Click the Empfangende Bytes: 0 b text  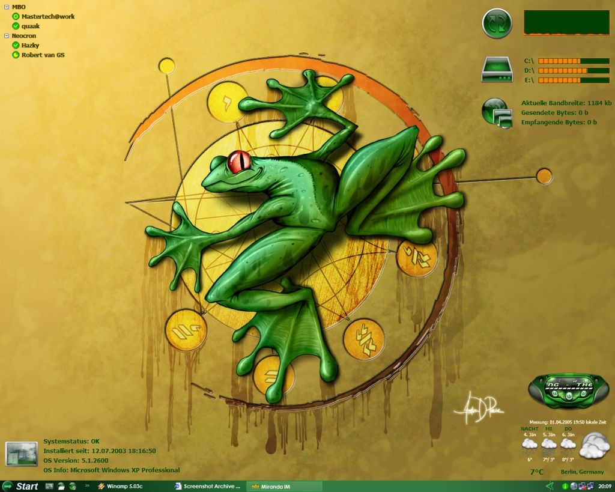coord(559,123)
